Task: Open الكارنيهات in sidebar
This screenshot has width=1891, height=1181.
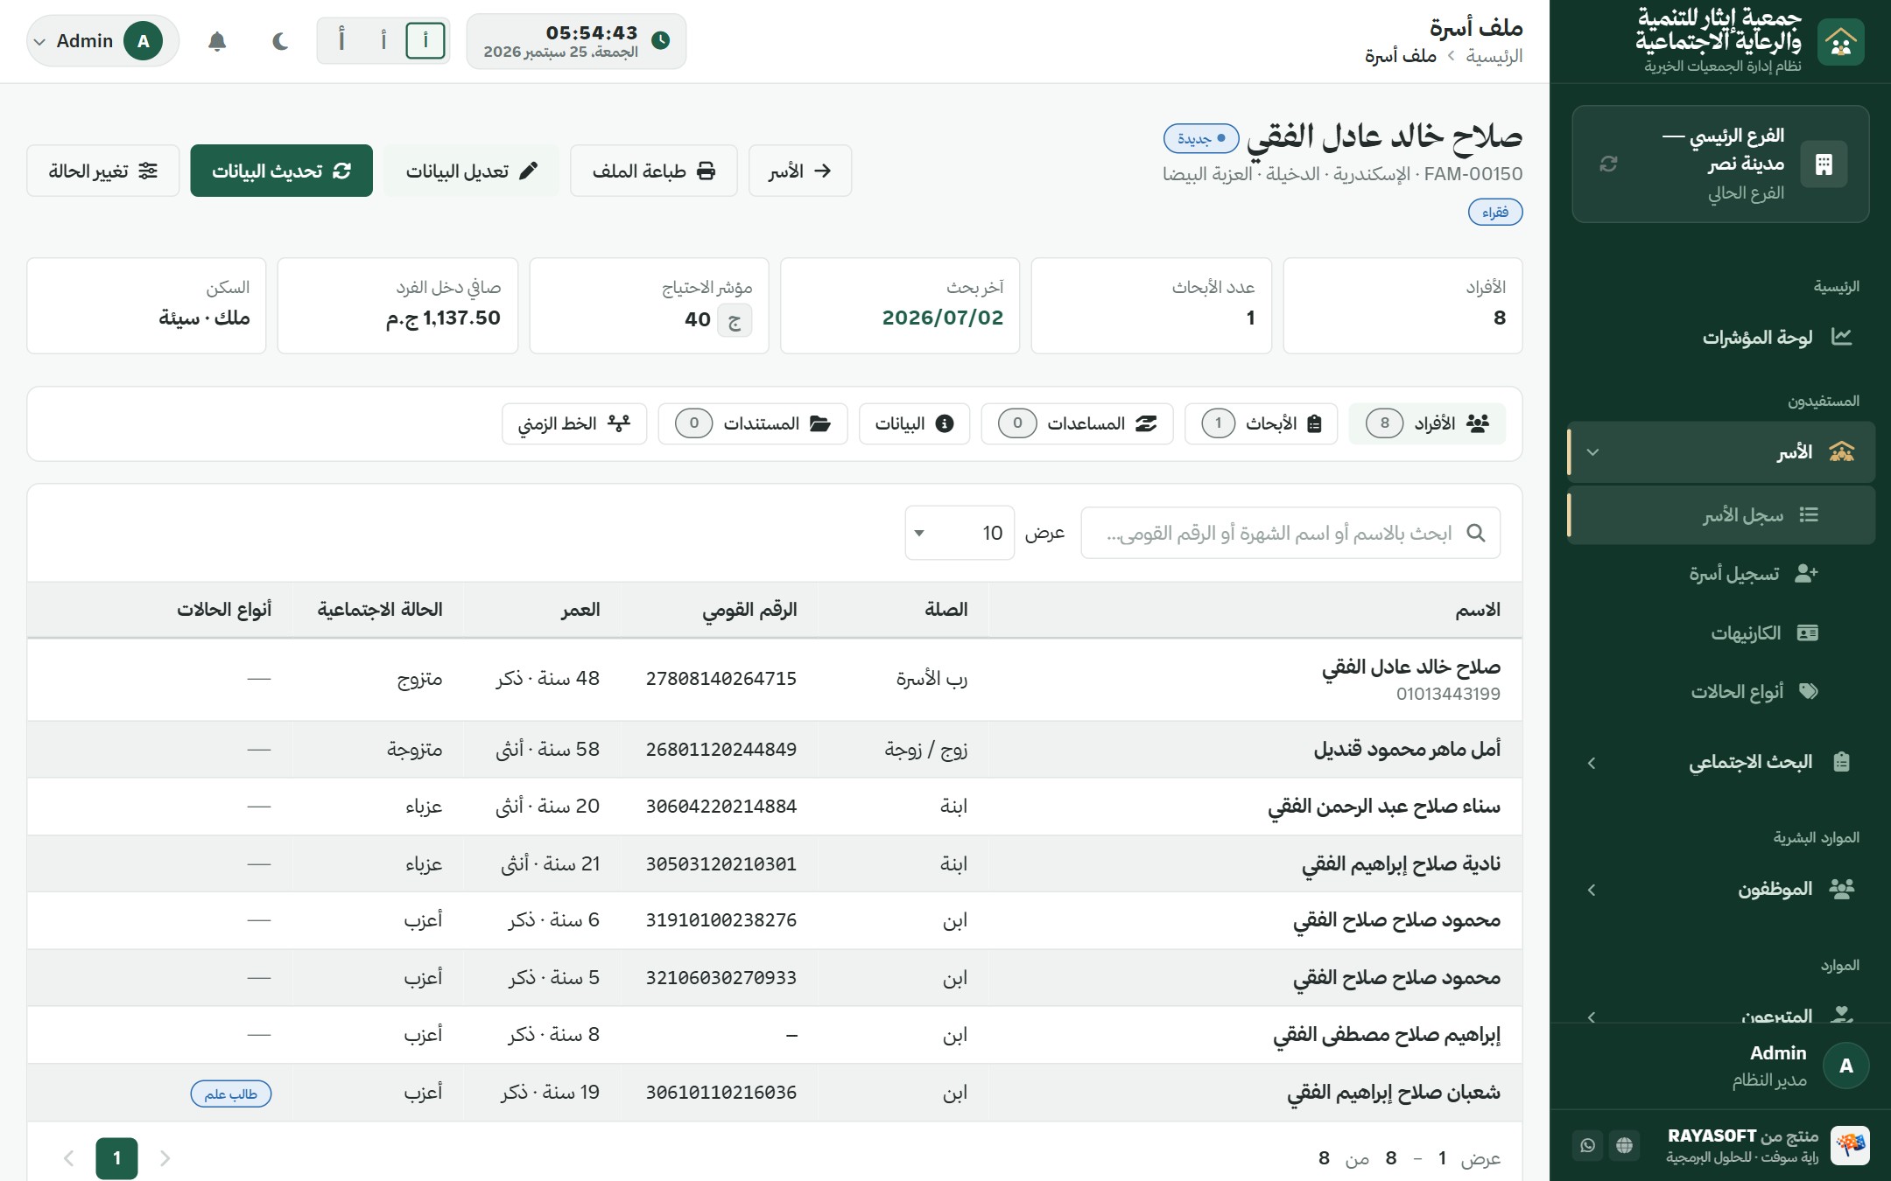Action: (x=1721, y=632)
